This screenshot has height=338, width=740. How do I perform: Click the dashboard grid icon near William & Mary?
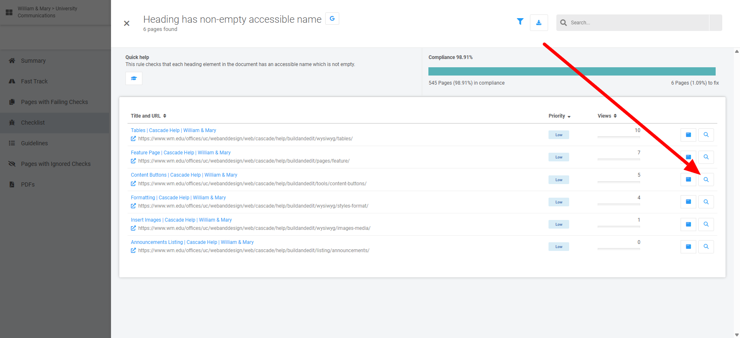coord(9,12)
